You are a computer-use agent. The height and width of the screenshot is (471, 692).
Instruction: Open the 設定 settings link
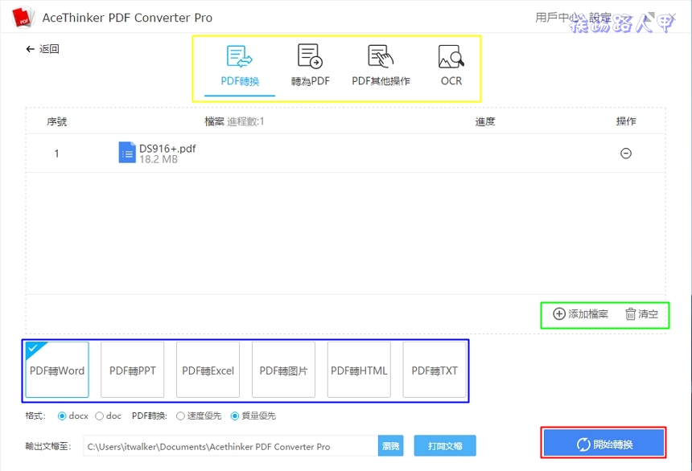pos(600,18)
